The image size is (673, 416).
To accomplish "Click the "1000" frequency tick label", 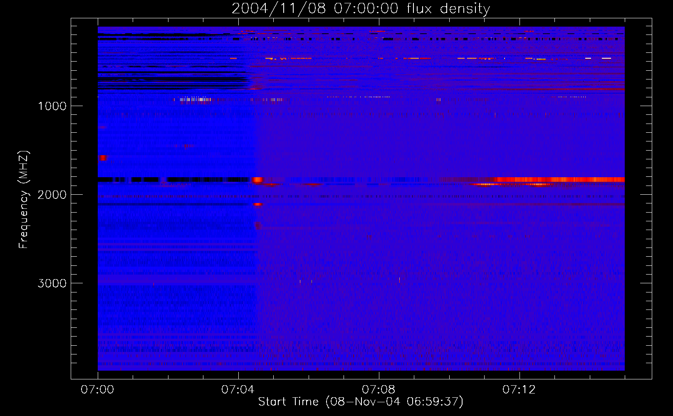I will pyautogui.click(x=52, y=106).
